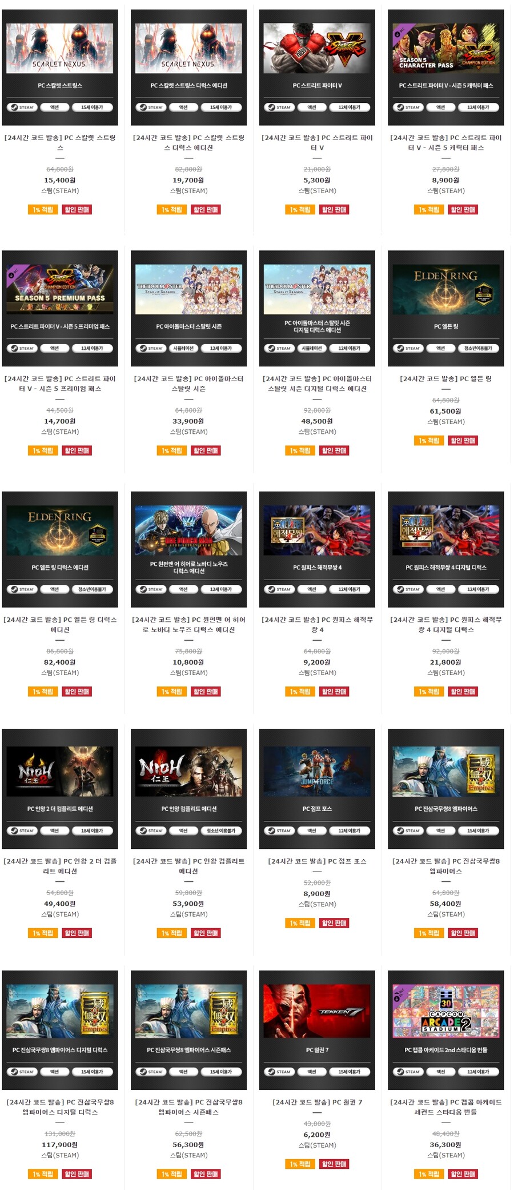Click the Street Fighter V product image
Screen dimensions: 514x1190
[x=317, y=67]
